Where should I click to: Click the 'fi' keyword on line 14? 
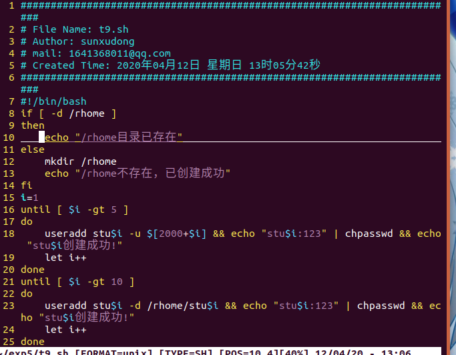[x=27, y=186]
